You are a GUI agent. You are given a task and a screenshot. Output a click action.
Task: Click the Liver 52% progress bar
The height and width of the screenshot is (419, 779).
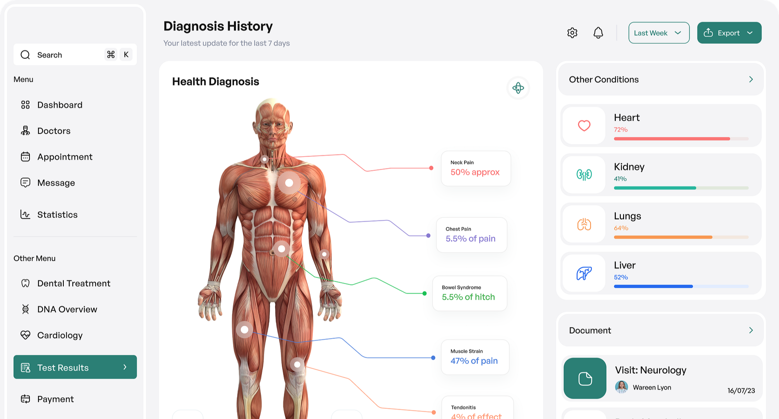tap(681, 286)
